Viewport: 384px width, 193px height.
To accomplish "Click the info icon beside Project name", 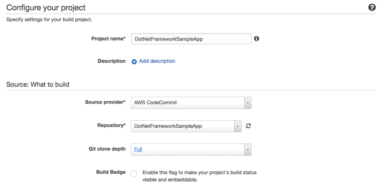I will (257, 39).
